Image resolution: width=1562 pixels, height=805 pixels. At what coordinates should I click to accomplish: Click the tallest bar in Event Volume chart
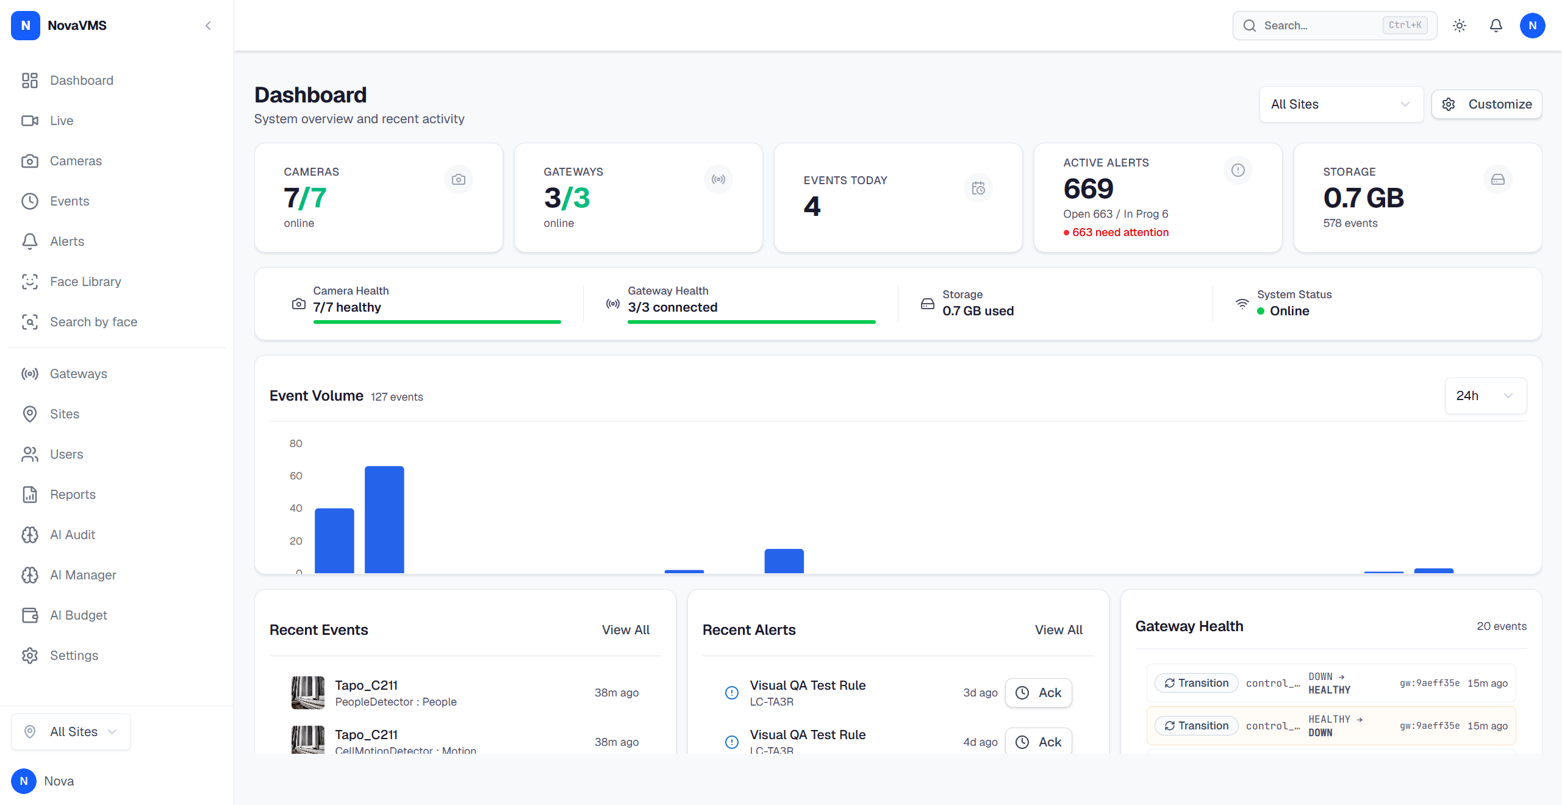384,520
